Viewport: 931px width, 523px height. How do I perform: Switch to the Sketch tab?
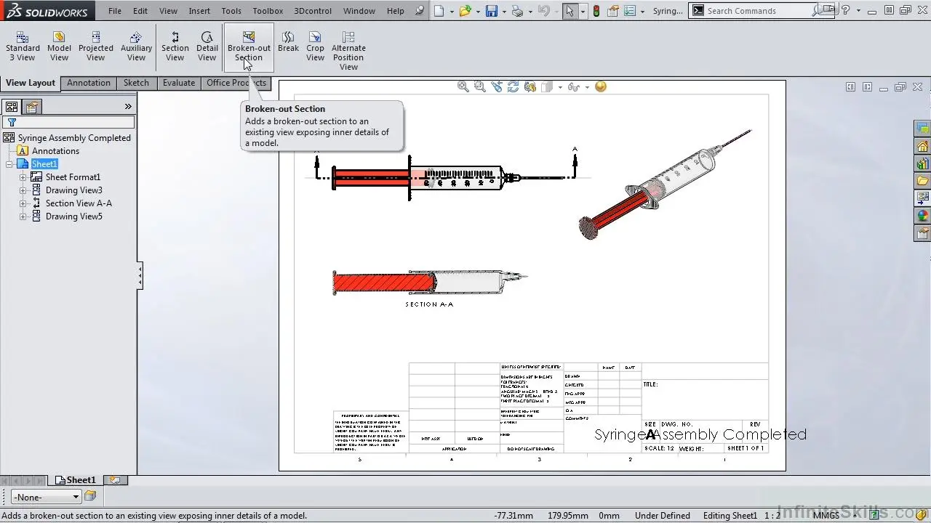[136, 83]
